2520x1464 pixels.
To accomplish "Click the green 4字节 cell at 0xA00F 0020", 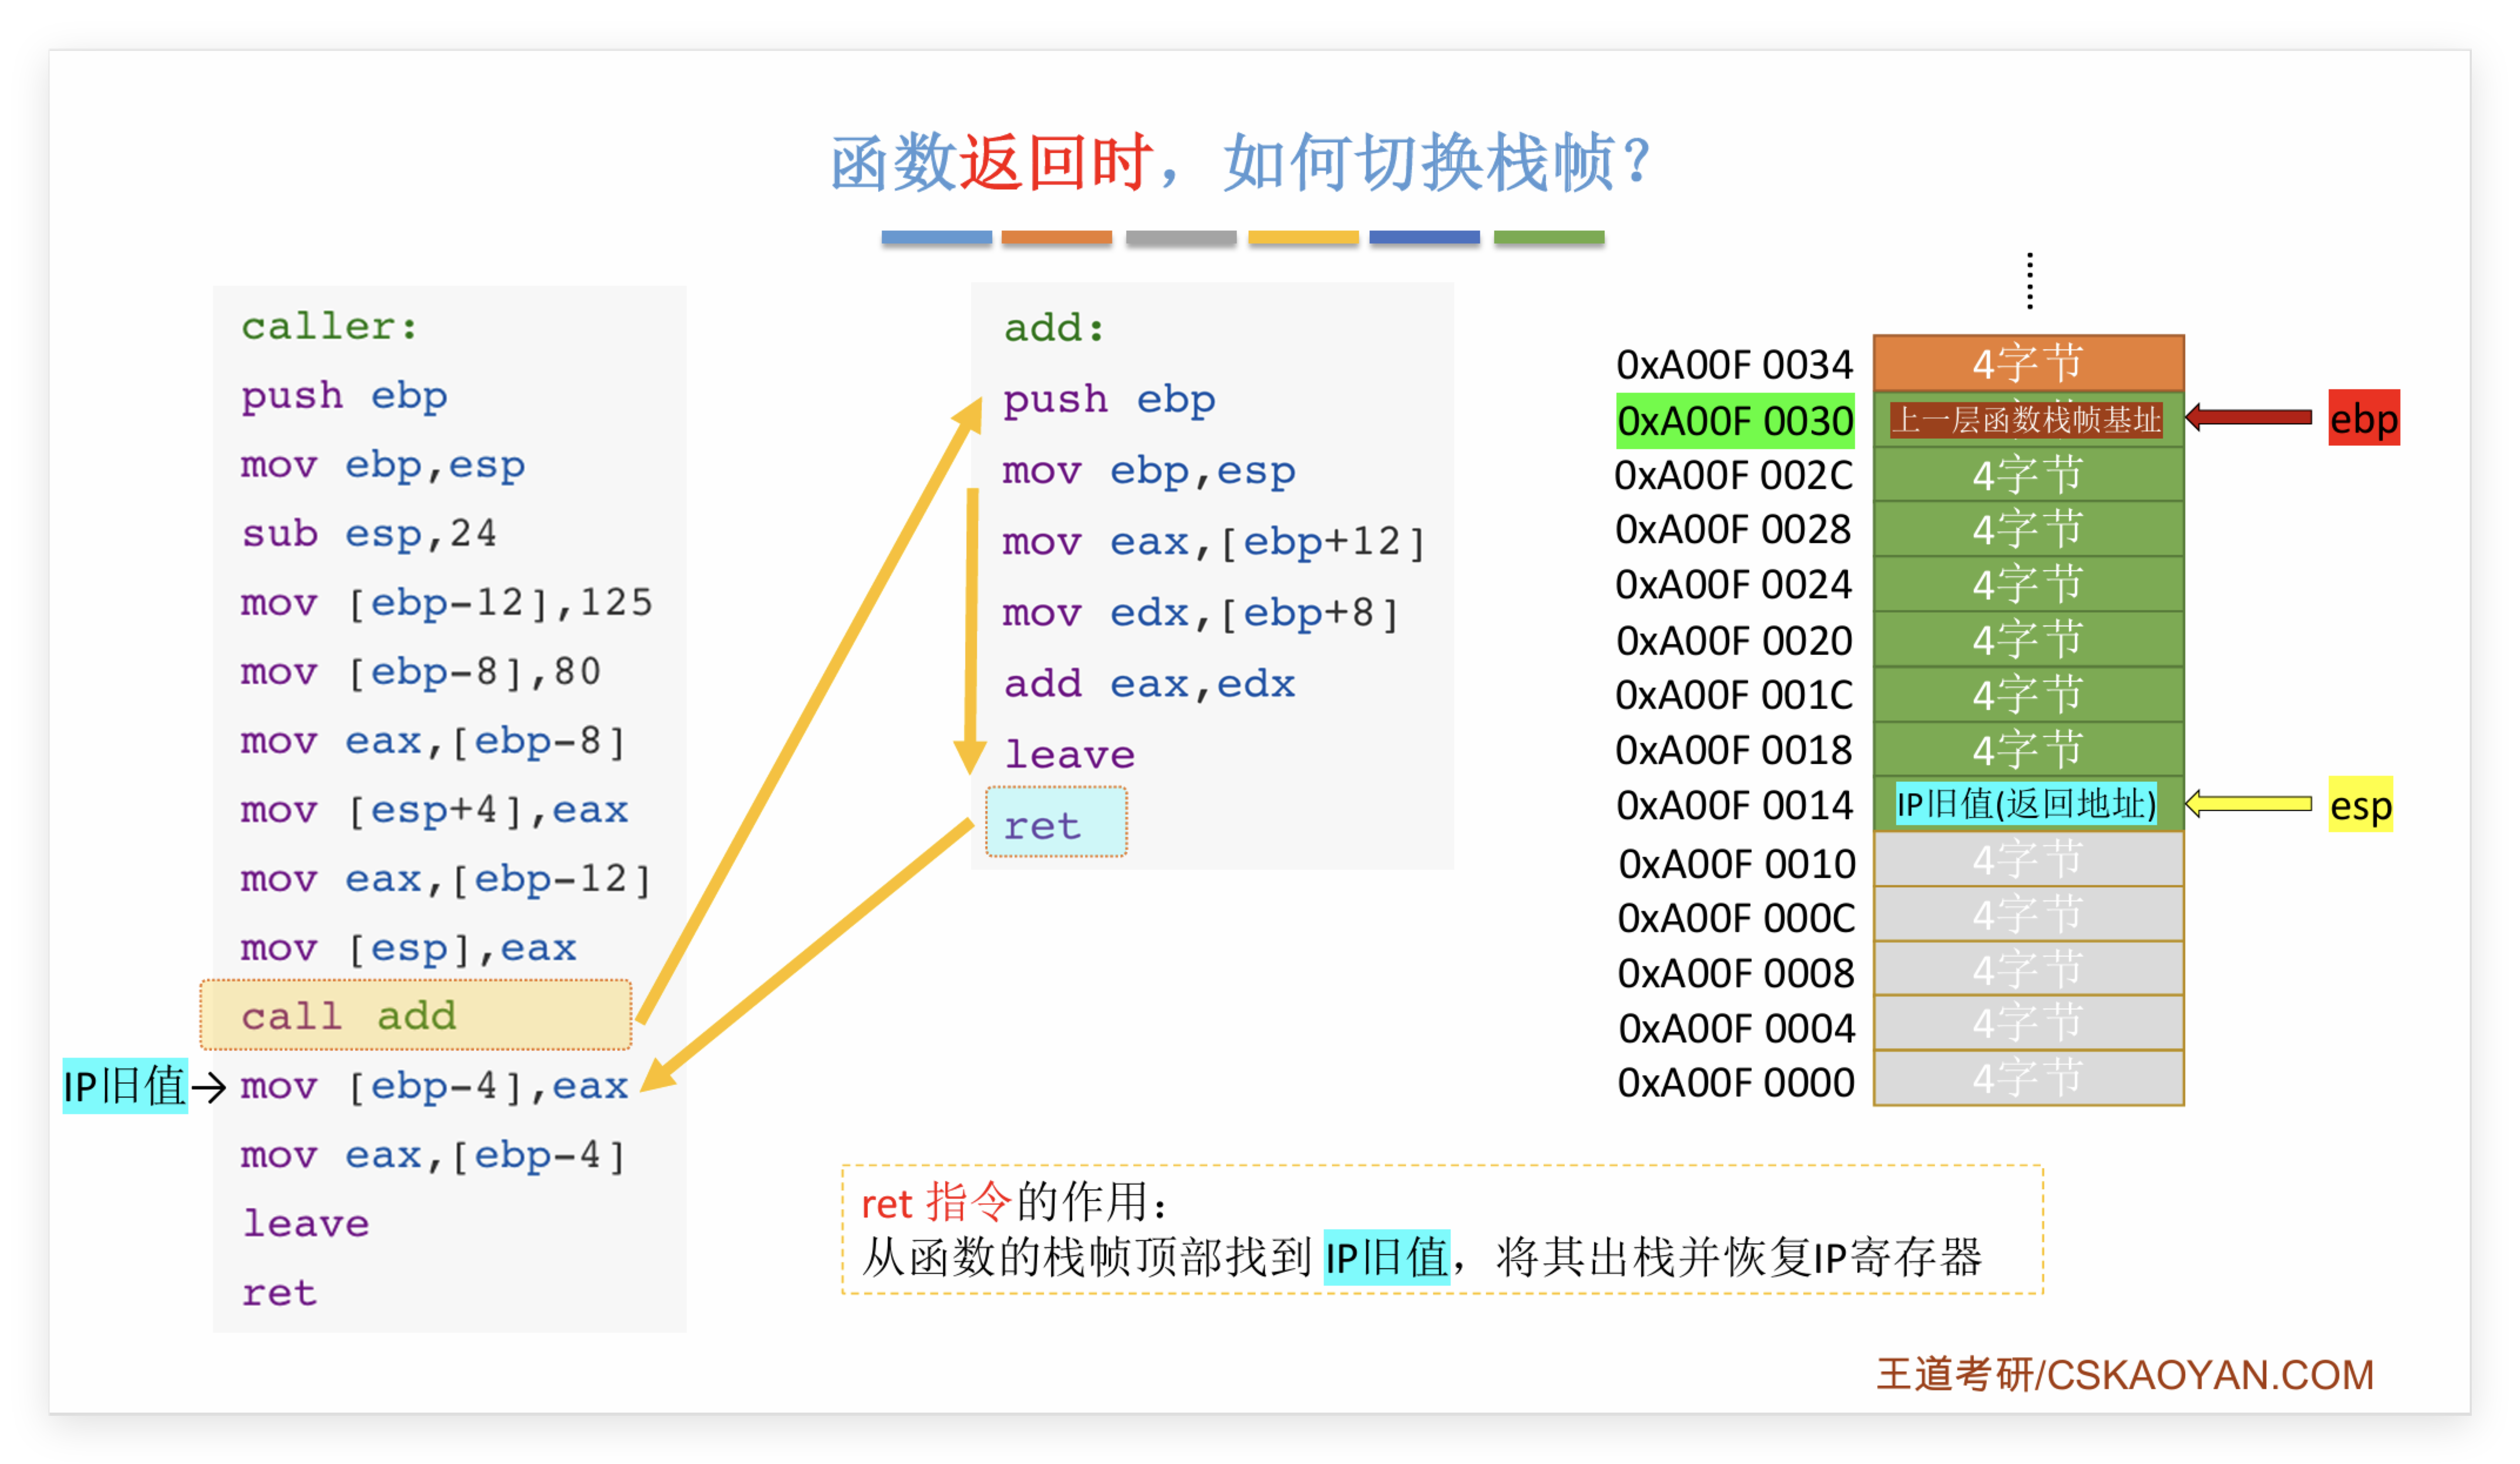I will pos(2028,639).
